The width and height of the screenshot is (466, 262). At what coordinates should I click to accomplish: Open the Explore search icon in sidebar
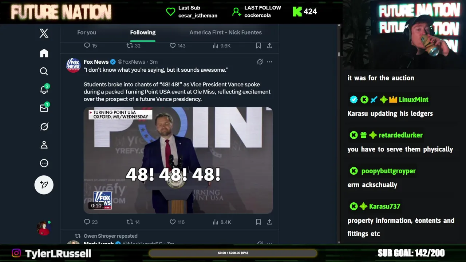44,71
